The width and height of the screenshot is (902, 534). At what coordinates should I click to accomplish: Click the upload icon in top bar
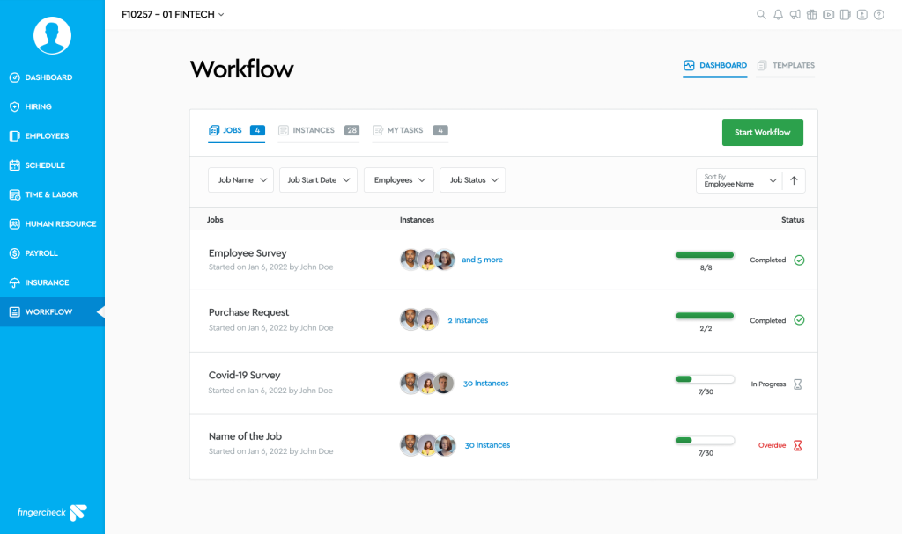tap(862, 14)
